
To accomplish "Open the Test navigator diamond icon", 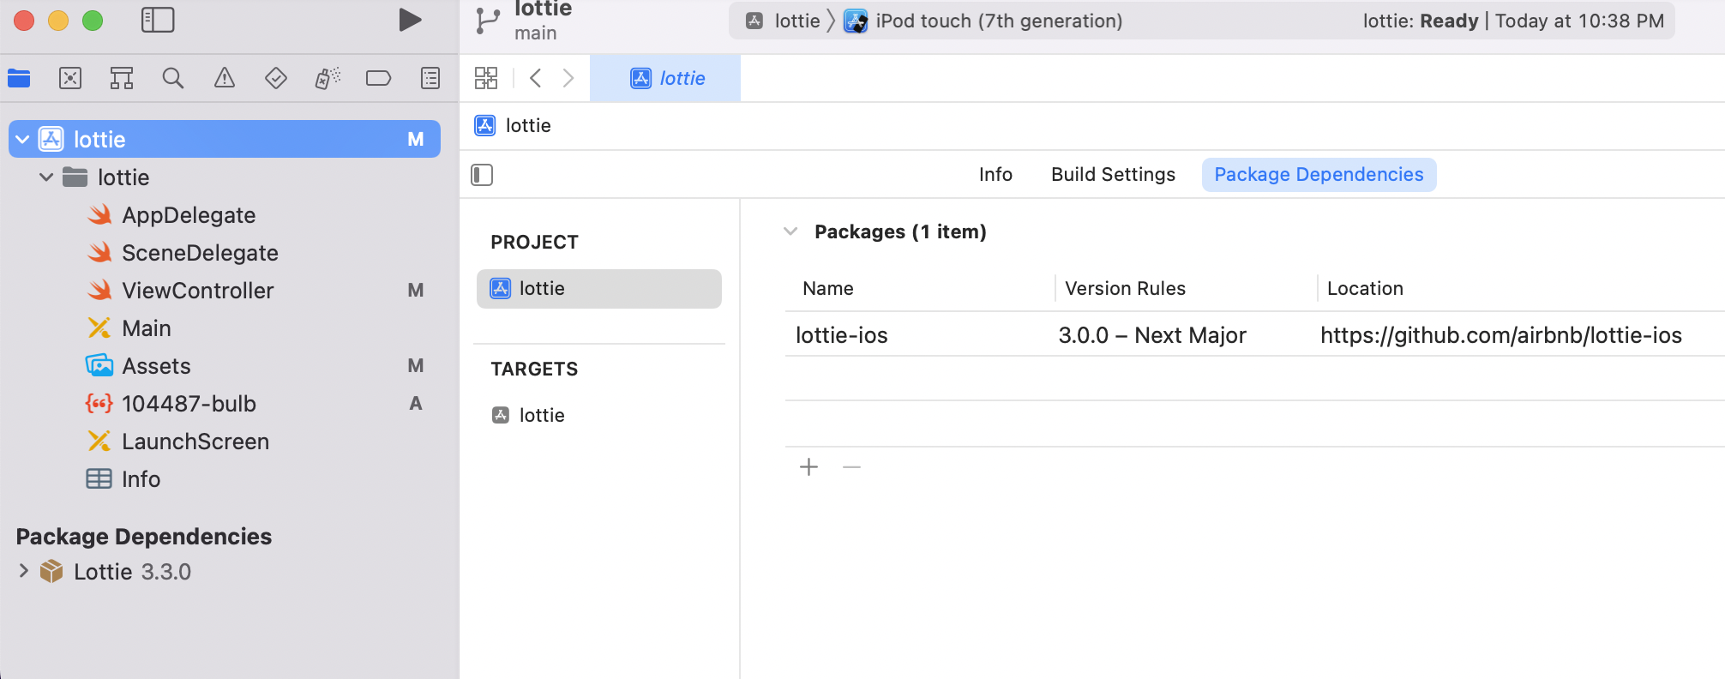I will pos(276,79).
